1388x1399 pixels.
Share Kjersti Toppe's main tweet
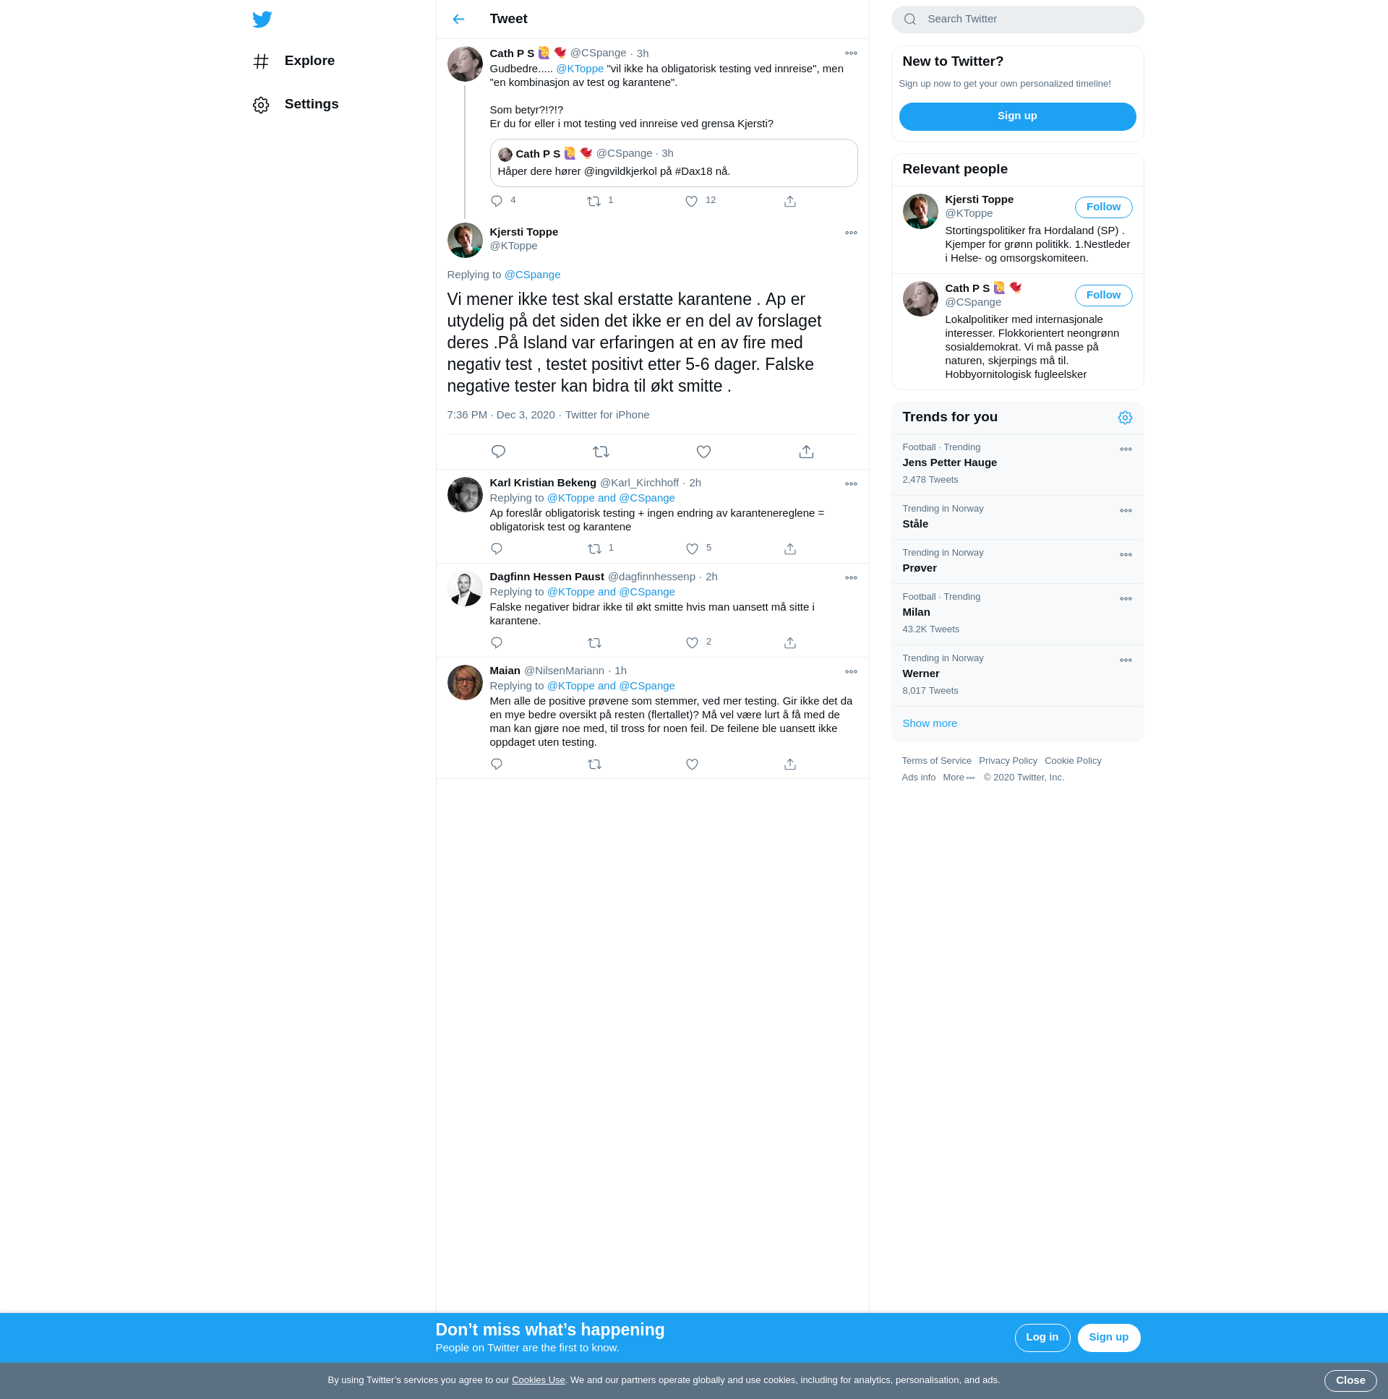coord(806,452)
